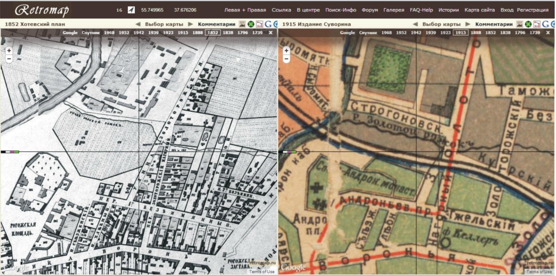The image size is (556, 276).
Task: Go to the previous map in the left panel
Action: tap(138, 24)
